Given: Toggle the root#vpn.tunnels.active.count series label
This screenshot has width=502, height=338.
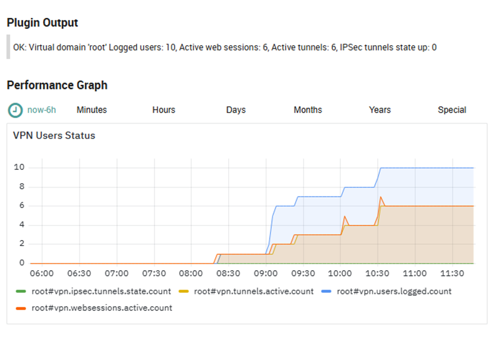Looking at the screenshot, I should (x=254, y=291).
